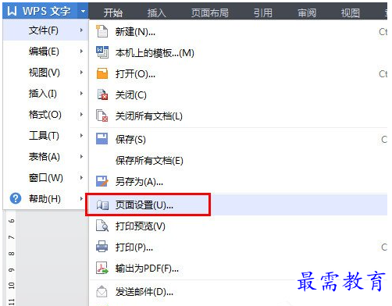392x306 pixels.
Task: Expand the 文件(F) submenu arrow
Action: (x=81, y=30)
